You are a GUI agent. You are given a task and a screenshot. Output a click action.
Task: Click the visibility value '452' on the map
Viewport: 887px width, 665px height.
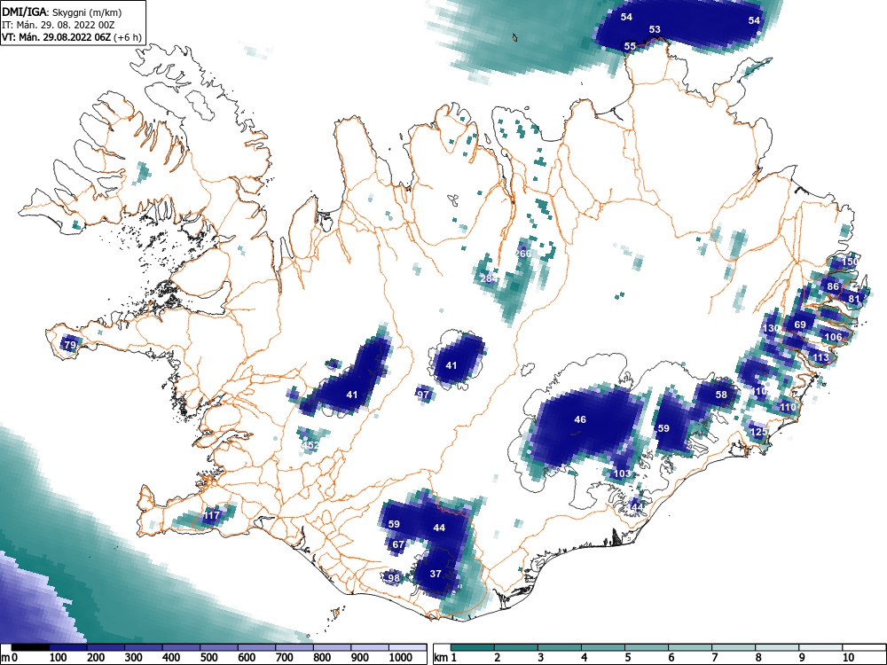coord(310,446)
